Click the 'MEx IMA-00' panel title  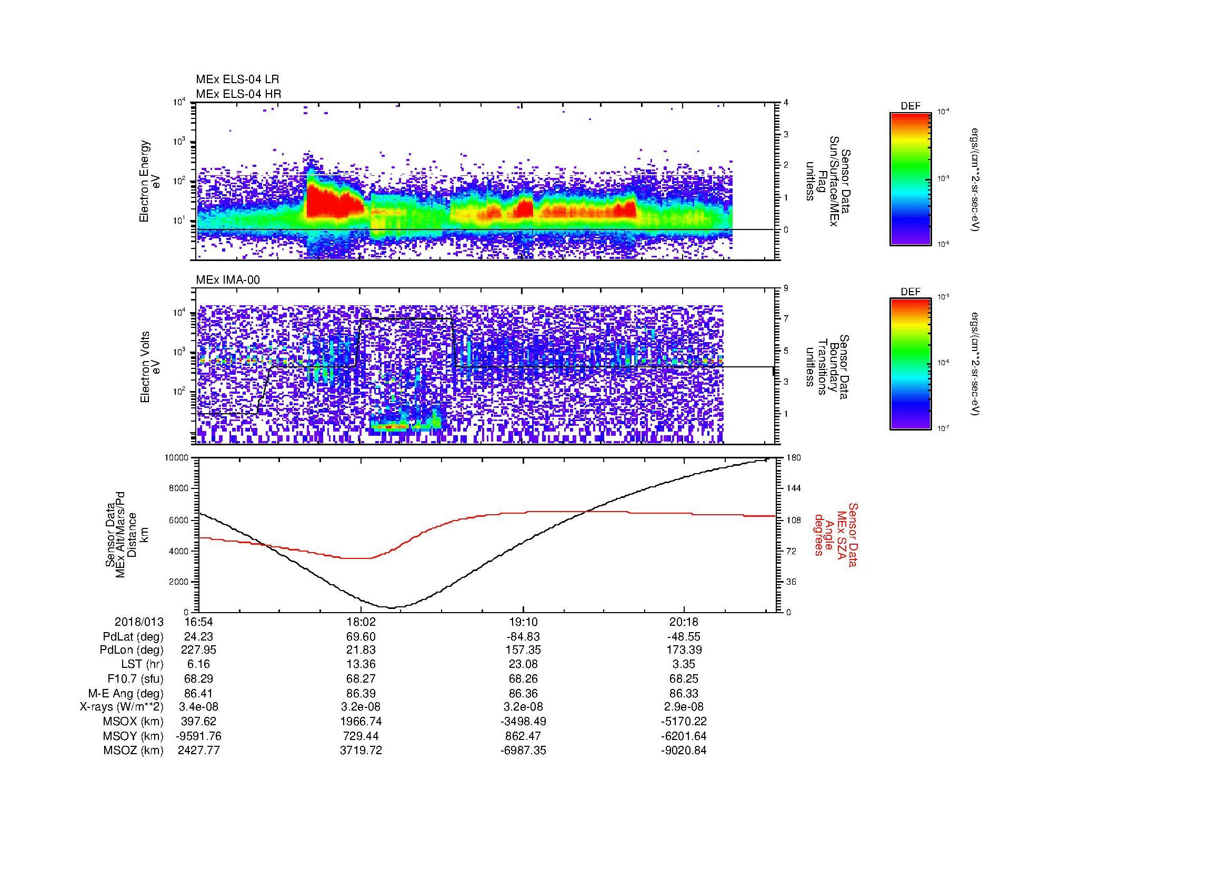(x=228, y=280)
